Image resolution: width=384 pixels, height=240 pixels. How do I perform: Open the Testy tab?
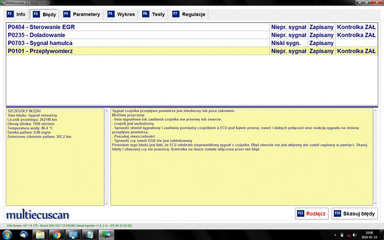coord(154,14)
